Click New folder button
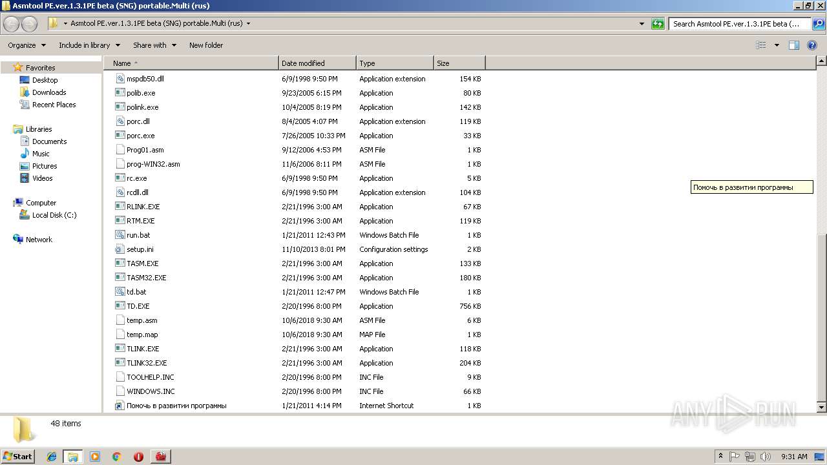This screenshot has height=465, width=827. click(206, 45)
